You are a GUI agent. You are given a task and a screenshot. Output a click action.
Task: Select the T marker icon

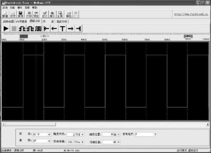click(x=62, y=28)
